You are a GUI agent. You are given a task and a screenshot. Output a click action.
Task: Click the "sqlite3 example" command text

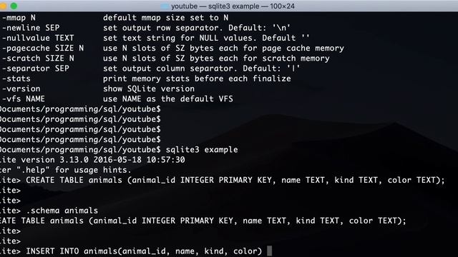click(x=202, y=150)
